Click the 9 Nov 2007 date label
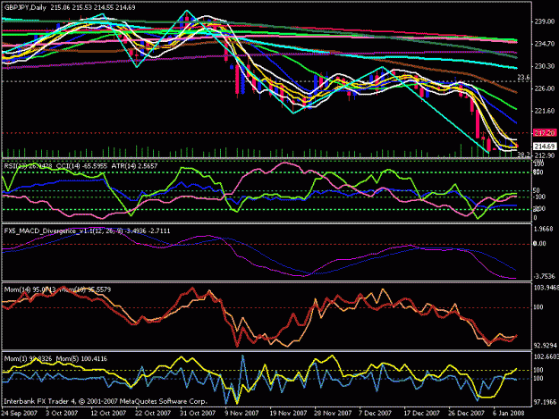Image resolution: width=559 pixels, height=419 pixels. 241,414
